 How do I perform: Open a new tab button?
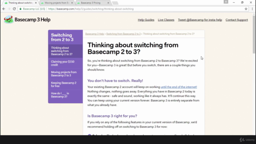[x=115, y=3]
